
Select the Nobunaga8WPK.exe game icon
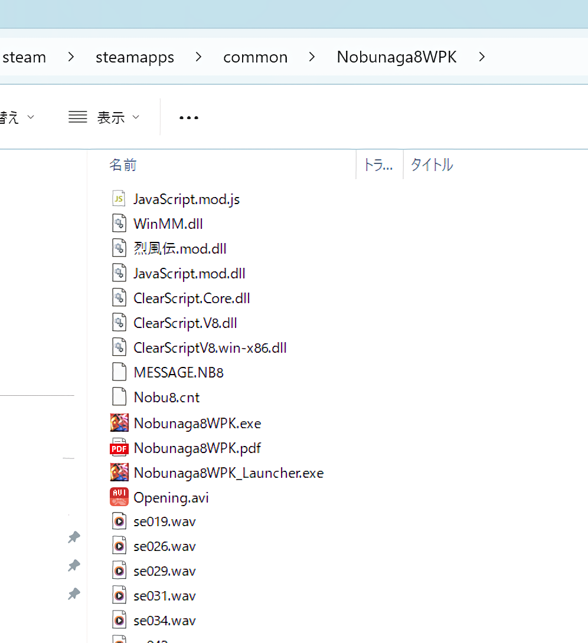tap(119, 422)
